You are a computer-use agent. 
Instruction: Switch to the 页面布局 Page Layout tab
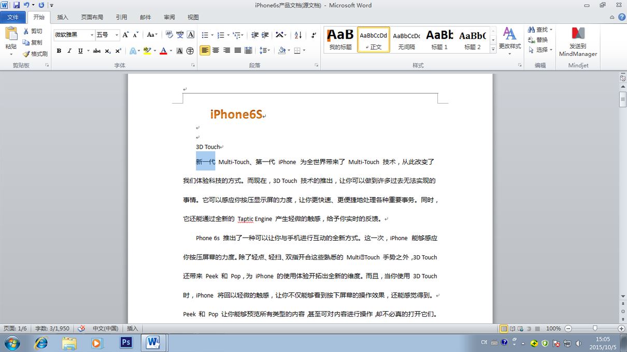click(x=92, y=17)
